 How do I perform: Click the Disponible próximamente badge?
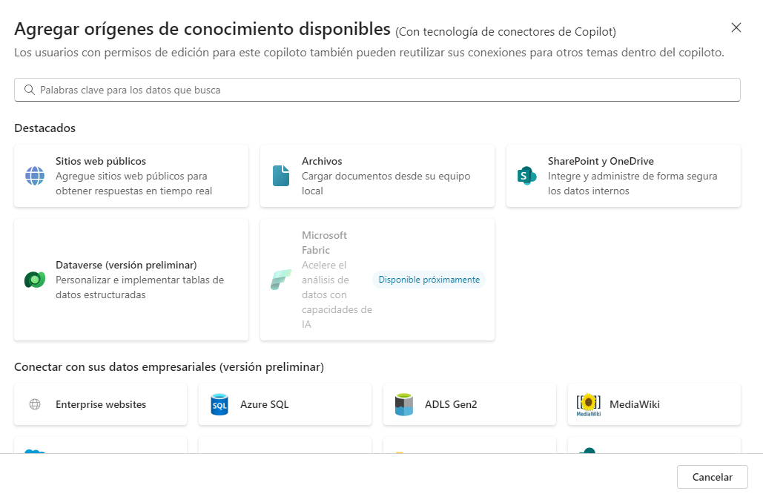click(x=429, y=280)
